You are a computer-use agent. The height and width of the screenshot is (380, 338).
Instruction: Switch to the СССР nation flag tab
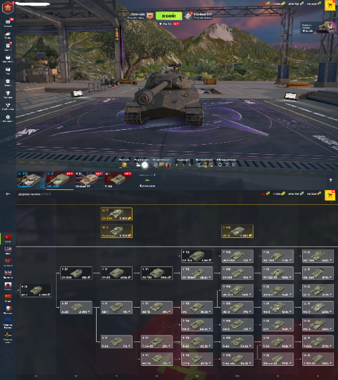point(8,239)
